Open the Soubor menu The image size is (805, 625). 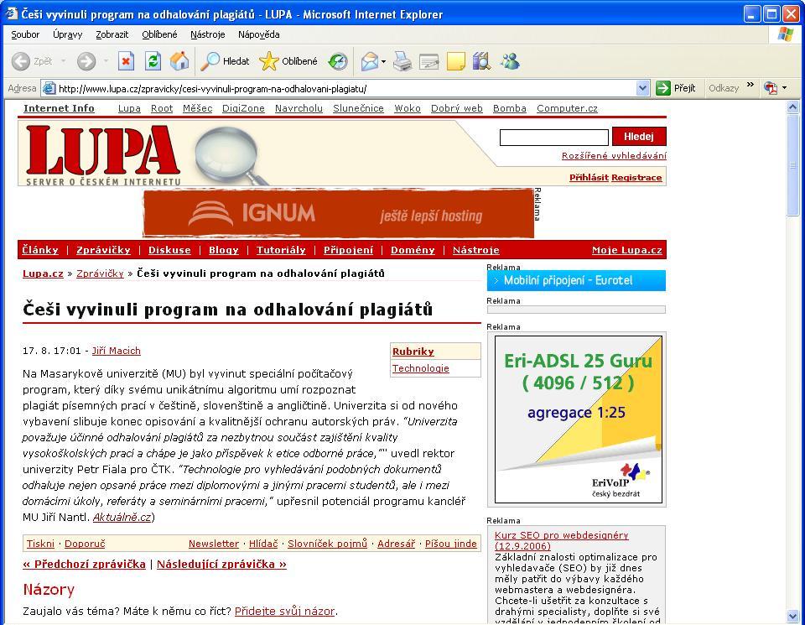pyautogui.click(x=25, y=34)
